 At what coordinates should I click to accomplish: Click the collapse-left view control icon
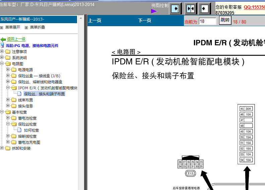click(204, 8)
